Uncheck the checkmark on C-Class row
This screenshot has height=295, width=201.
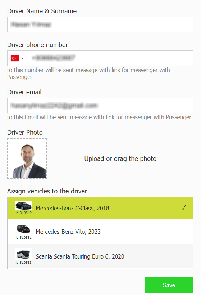[x=184, y=208]
